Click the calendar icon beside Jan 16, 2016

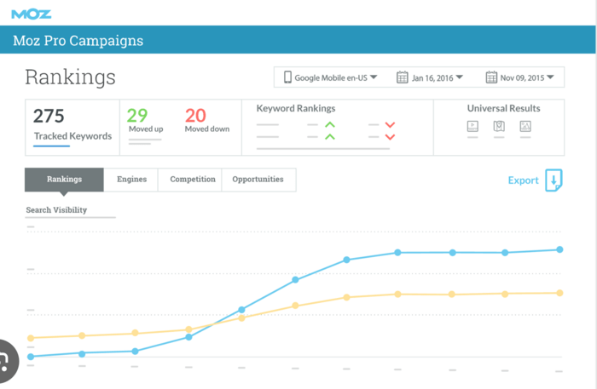(x=402, y=77)
